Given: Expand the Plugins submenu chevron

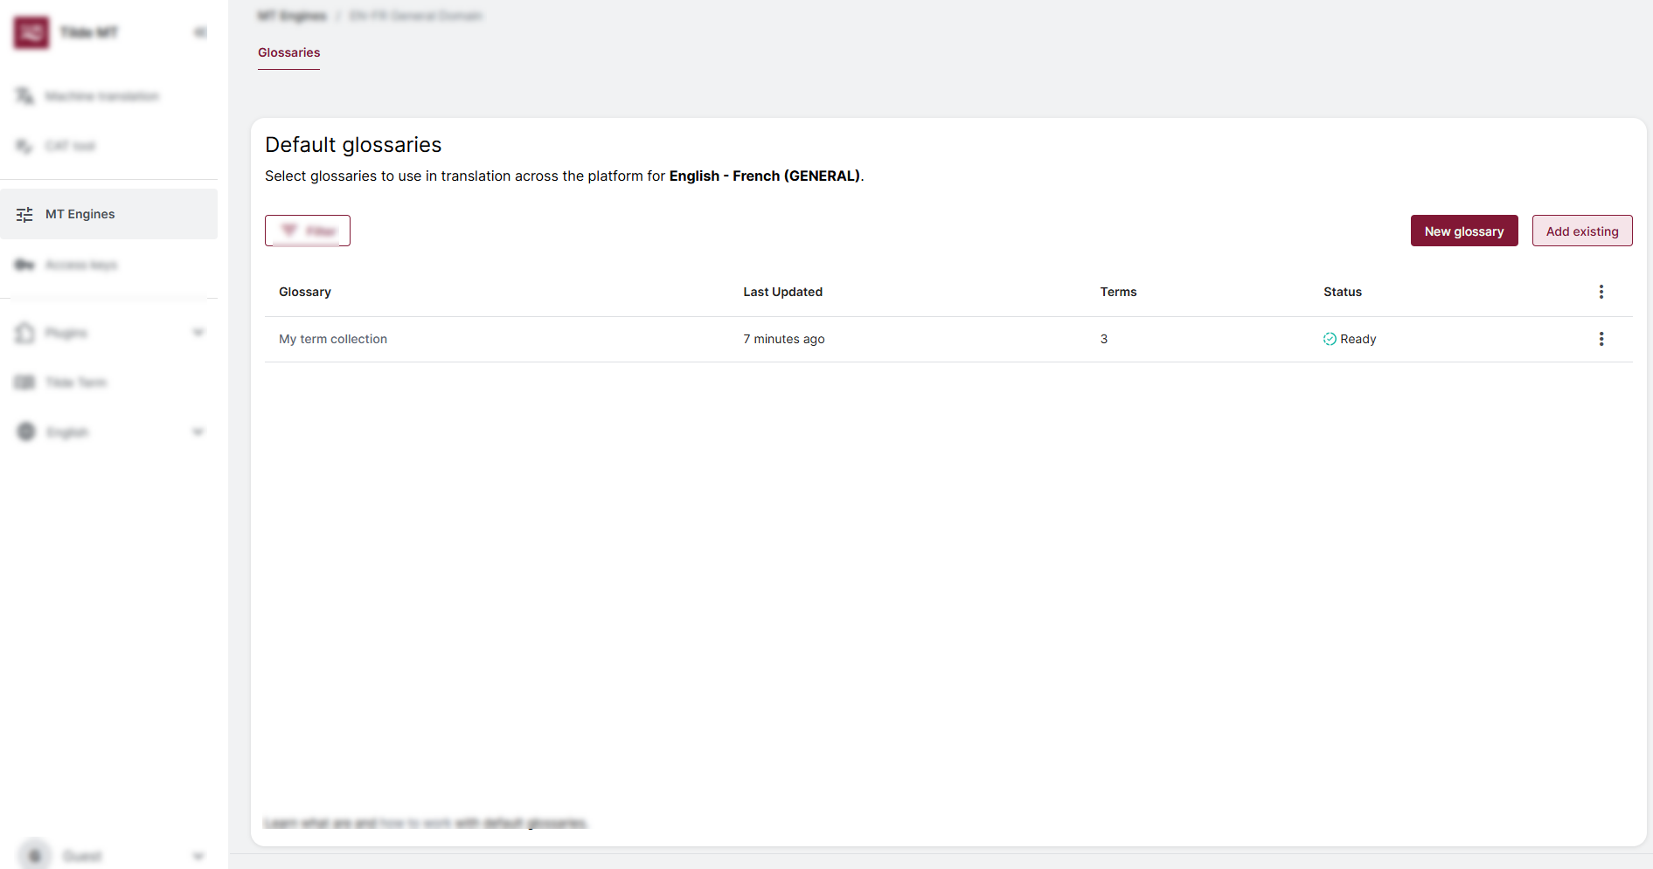Looking at the screenshot, I should coord(198,333).
